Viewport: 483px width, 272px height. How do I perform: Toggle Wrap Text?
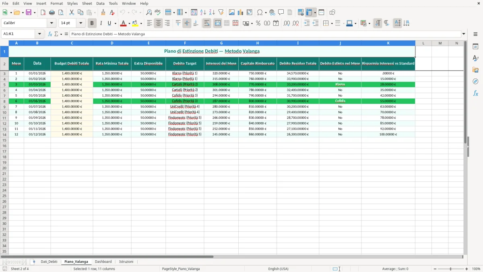point(206,23)
